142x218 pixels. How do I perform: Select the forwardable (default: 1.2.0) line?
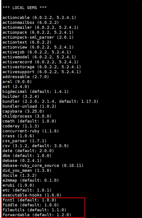(37, 215)
